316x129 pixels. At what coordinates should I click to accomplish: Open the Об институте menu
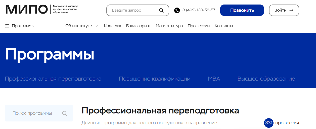79,26
